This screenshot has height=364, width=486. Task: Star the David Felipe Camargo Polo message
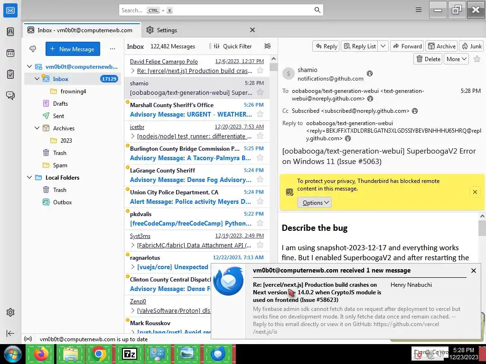(x=261, y=71)
